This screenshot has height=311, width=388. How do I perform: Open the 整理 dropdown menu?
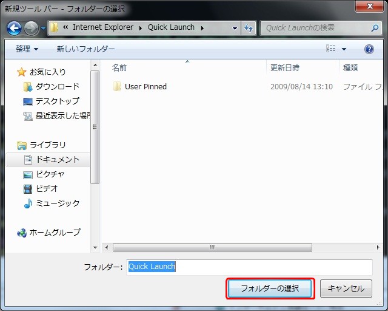(27, 49)
